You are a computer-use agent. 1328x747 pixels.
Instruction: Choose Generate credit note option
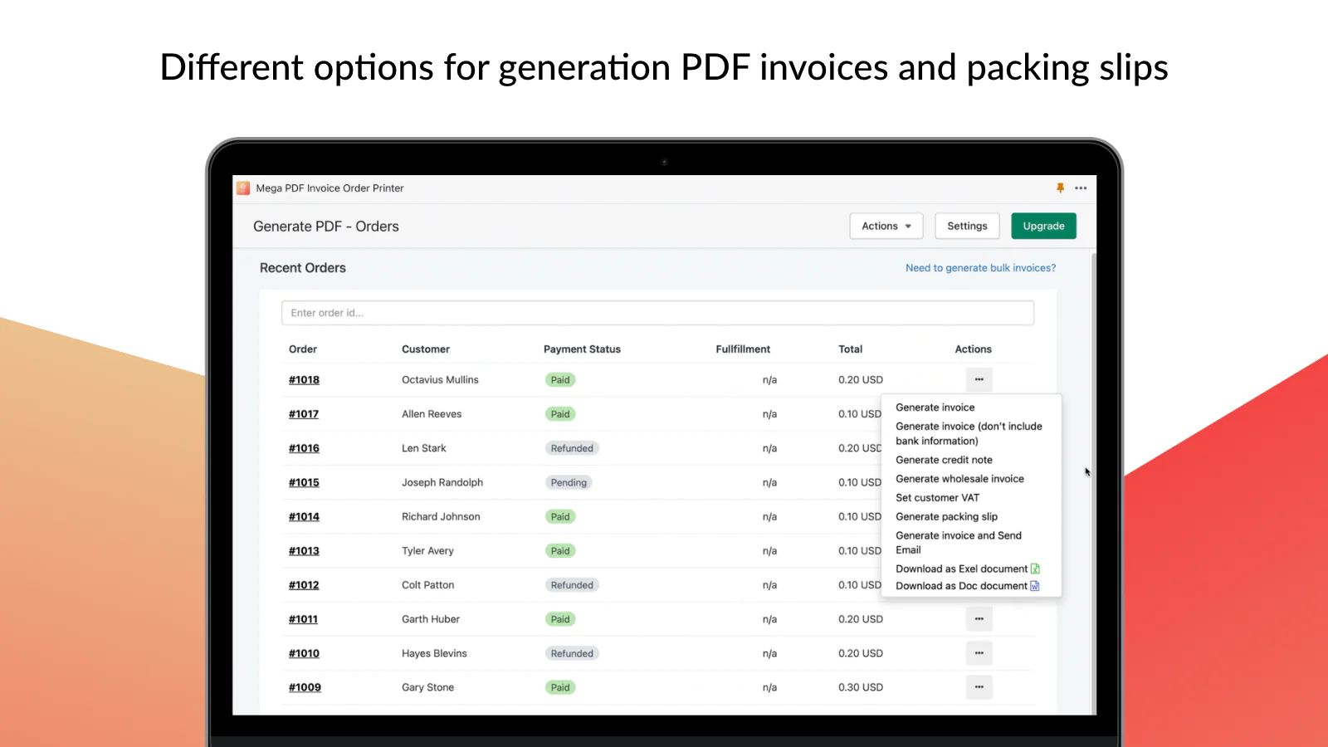pos(944,460)
